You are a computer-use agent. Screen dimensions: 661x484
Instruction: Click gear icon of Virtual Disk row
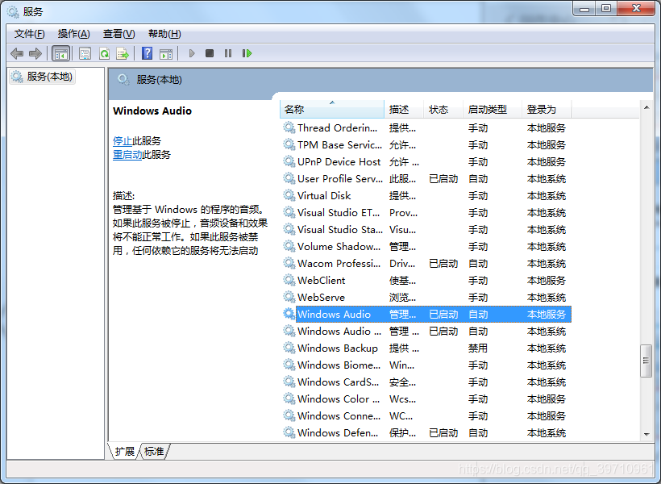tap(289, 195)
